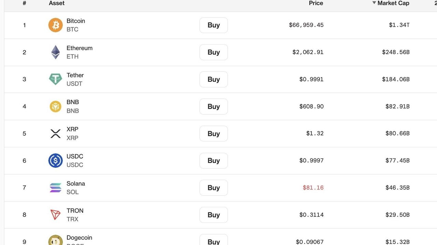
Task: Click the Asset column header
Action: pos(57,3)
